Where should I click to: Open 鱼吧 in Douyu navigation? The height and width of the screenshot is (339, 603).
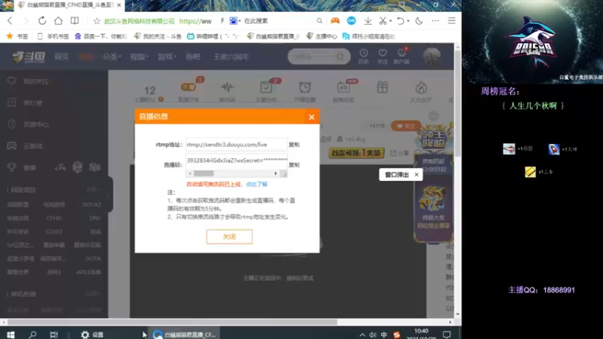point(193,57)
